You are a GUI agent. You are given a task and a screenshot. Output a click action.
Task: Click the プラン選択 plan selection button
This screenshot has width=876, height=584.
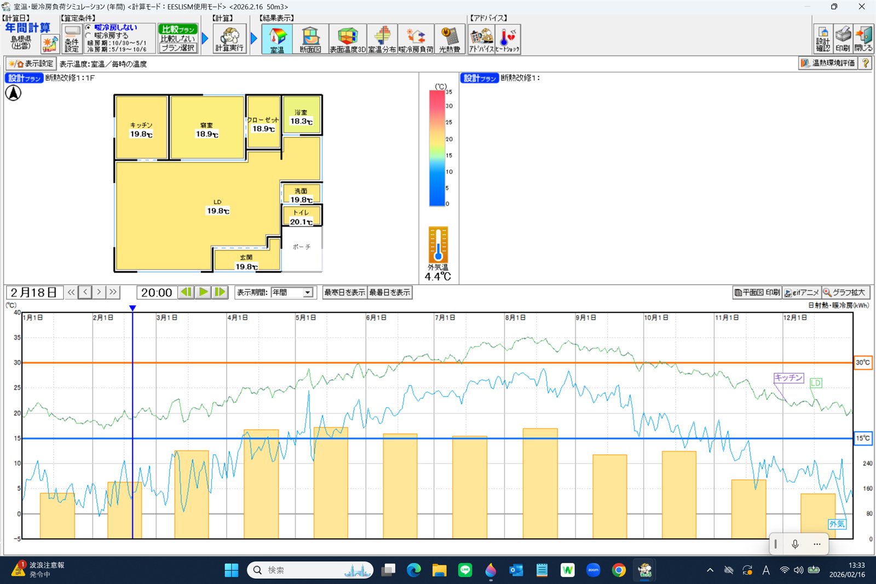click(x=178, y=48)
